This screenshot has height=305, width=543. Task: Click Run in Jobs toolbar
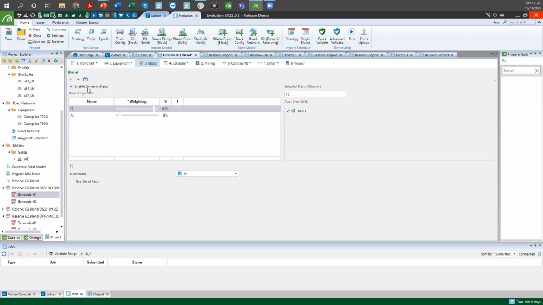coord(86,254)
